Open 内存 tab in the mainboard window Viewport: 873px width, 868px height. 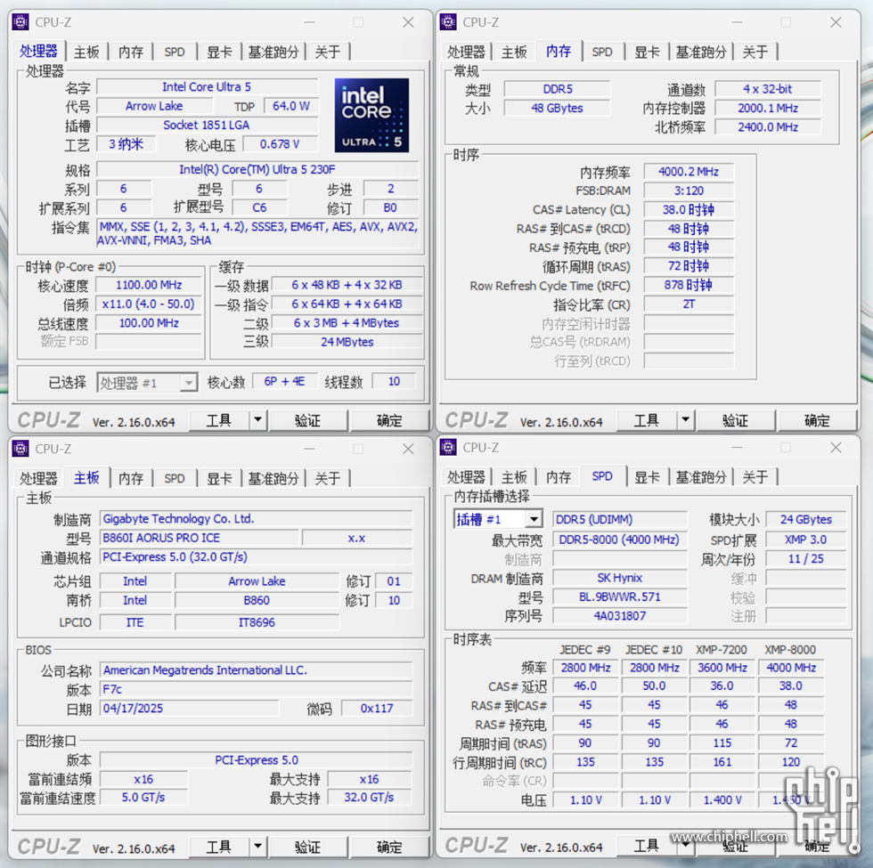[x=131, y=479]
